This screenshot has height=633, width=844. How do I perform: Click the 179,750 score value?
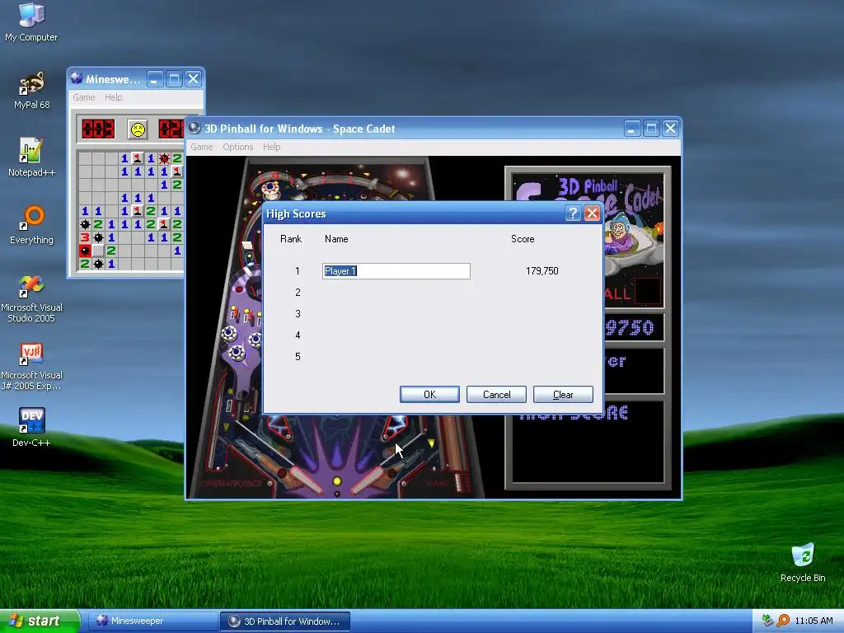click(x=542, y=270)
